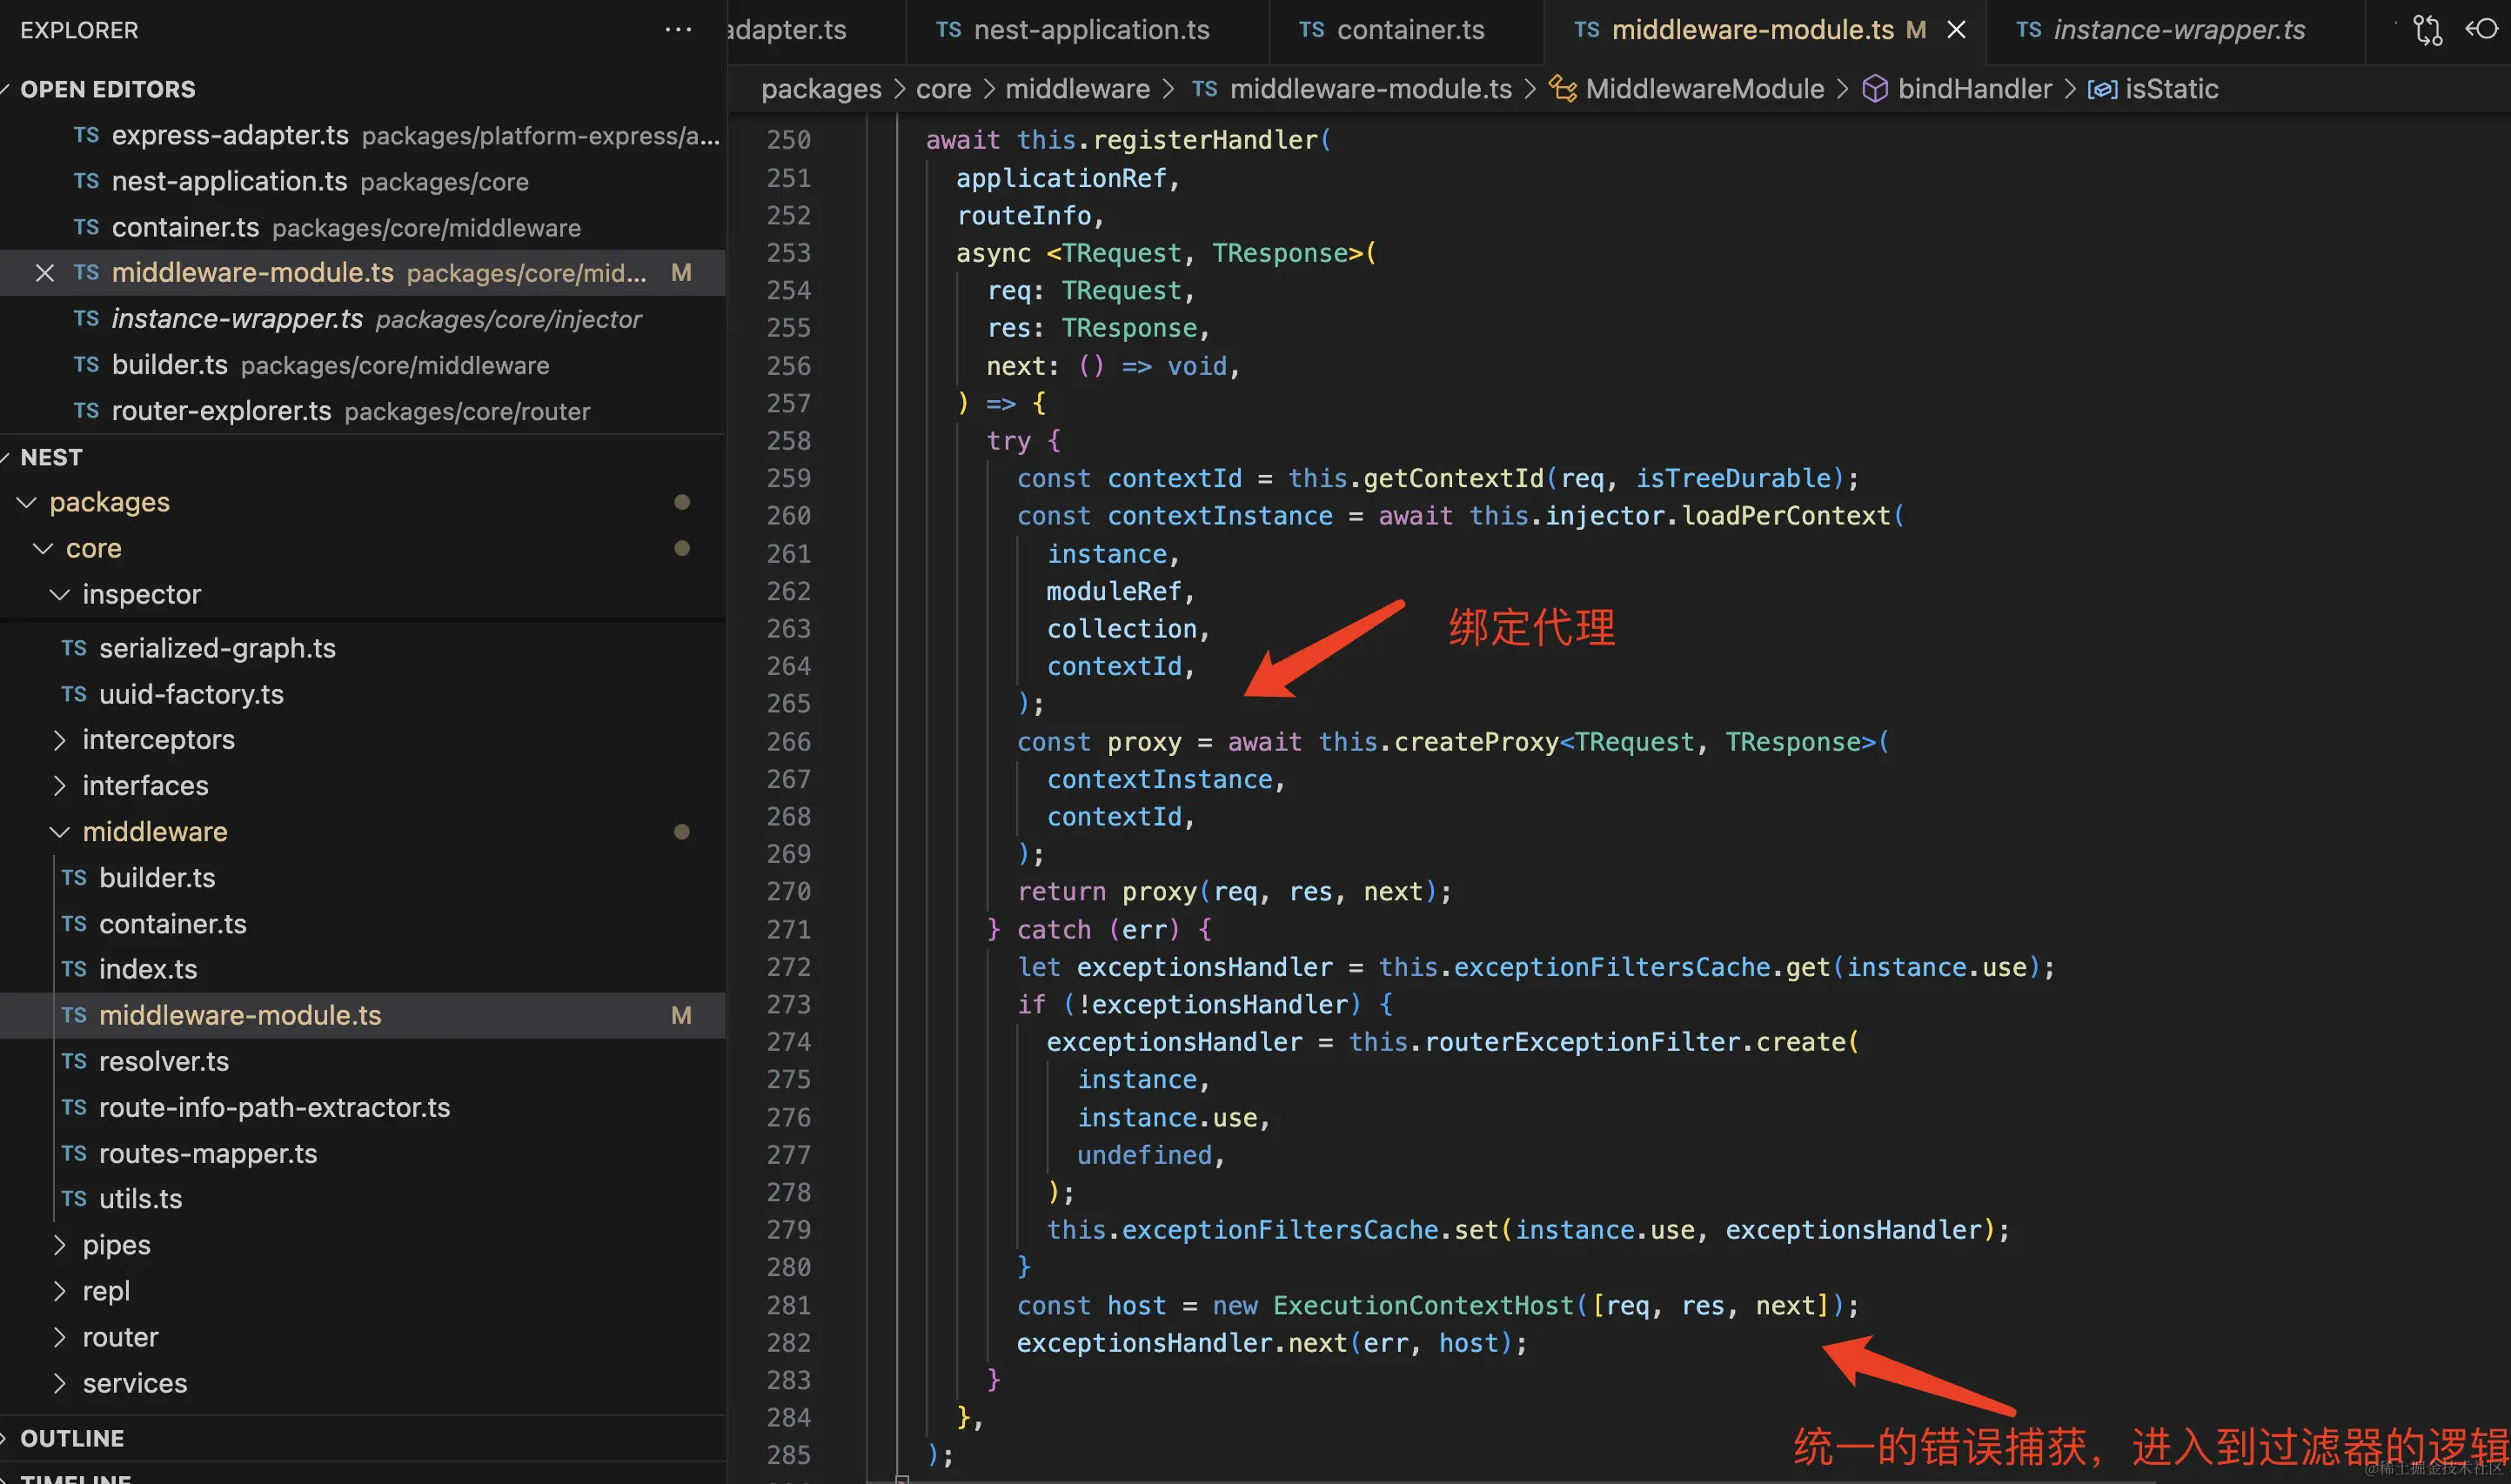Open resolver.ts file
2511x1484 pixels.
click(x=362, y=1061)
